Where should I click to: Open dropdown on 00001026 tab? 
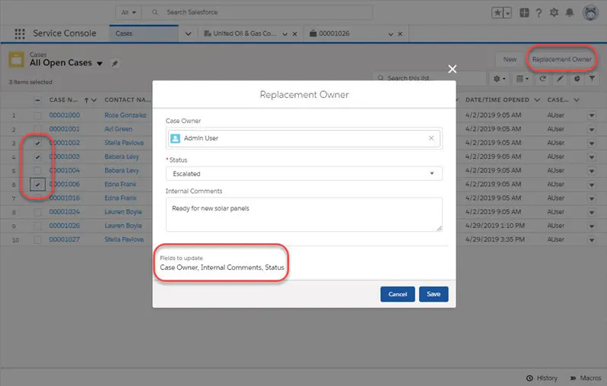(x=391, y=34)
